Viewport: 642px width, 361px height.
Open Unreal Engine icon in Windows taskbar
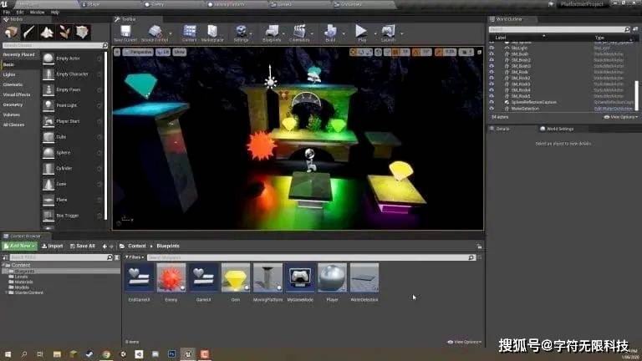[x=188, y=354]
